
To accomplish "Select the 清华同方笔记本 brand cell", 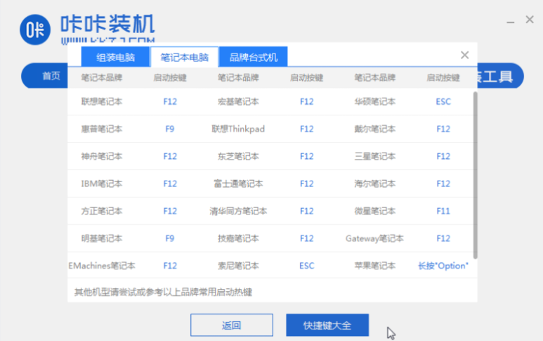I will pyautogui.click(x=238, y=211).
